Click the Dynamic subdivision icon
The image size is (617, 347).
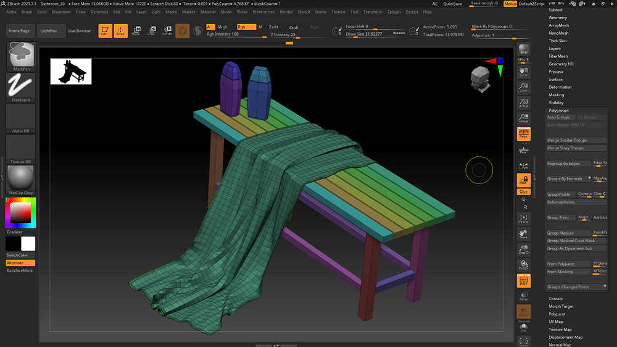point(523,313)
